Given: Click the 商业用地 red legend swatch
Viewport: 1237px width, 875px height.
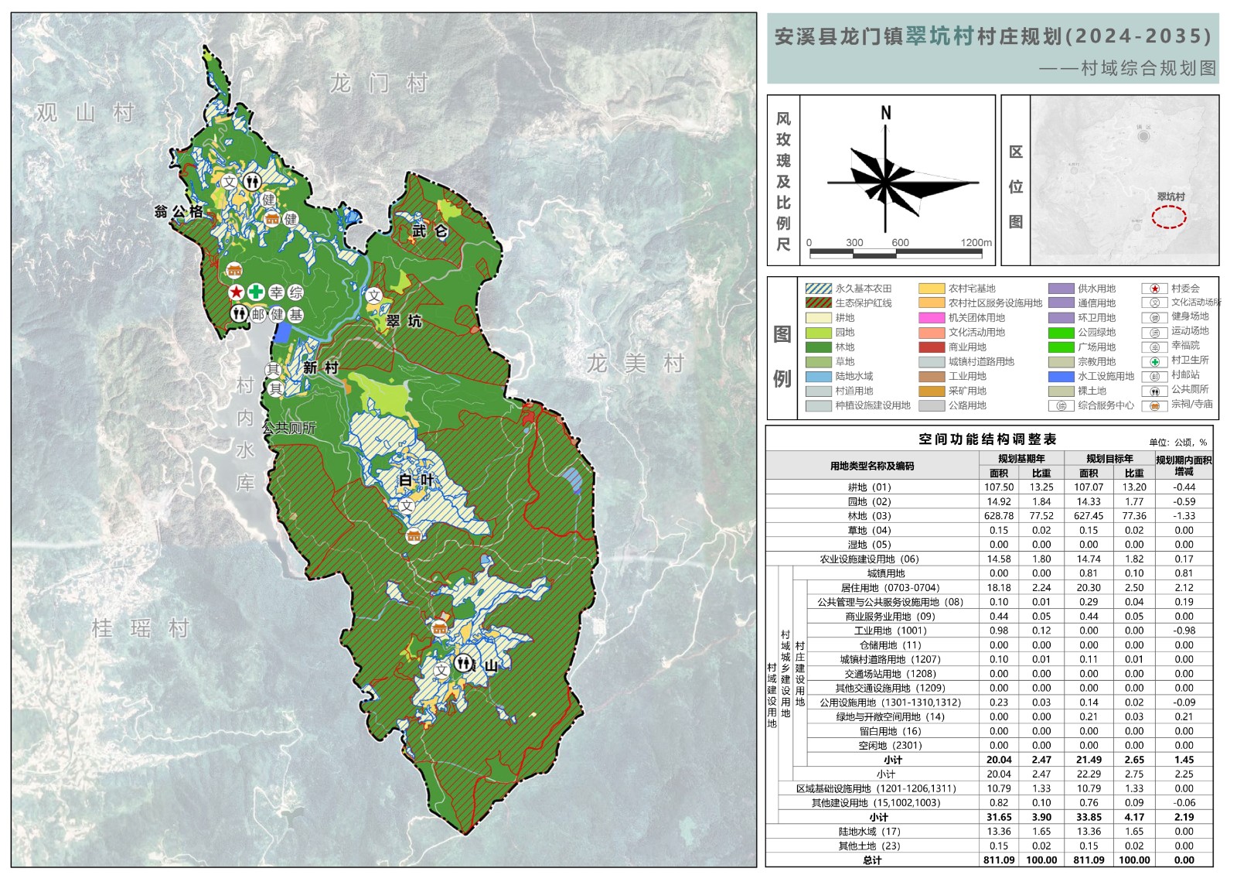Looking at the screenshot, I should [932, 347].
